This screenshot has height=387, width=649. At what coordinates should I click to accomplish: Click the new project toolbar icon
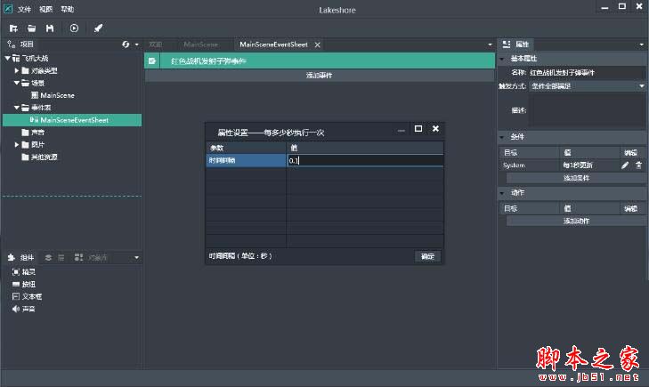tap(13, 28)
